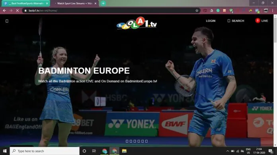The image size is (277, 155).
Task: Open a new browser tab with plus button
Action: pos(103,3)
